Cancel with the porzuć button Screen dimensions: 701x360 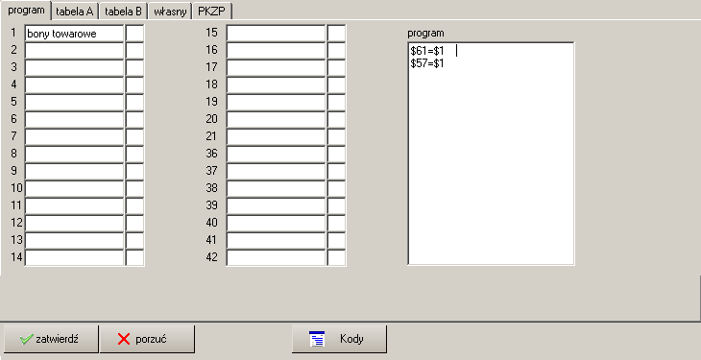[147, 339]
